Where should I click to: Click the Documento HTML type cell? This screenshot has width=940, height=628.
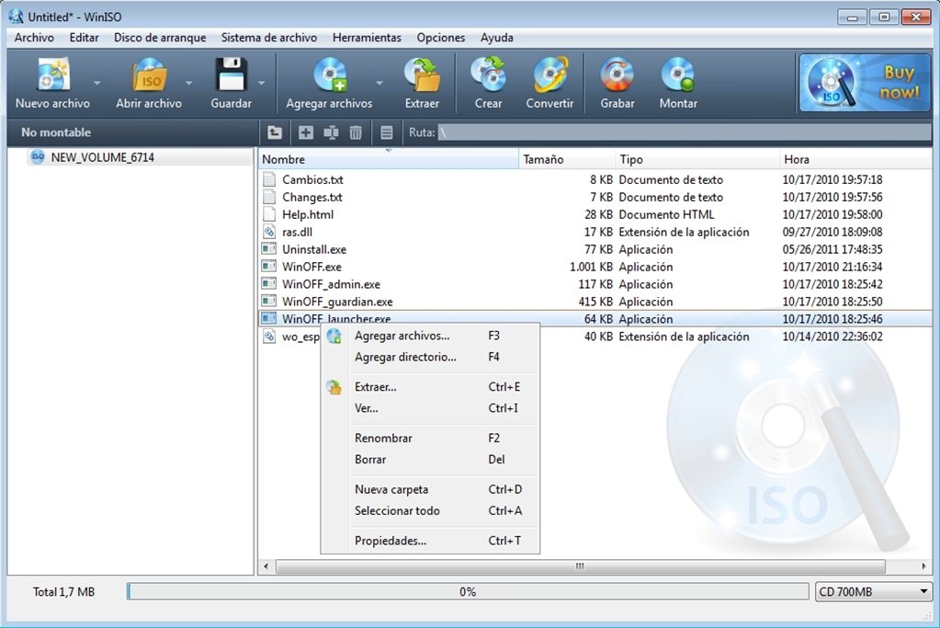[x=666, y=215]
